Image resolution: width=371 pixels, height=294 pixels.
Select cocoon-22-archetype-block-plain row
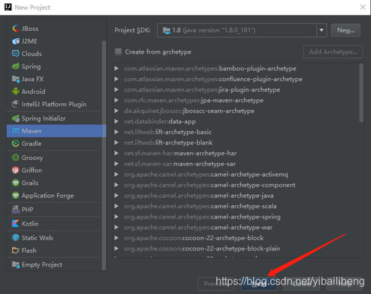236,248
